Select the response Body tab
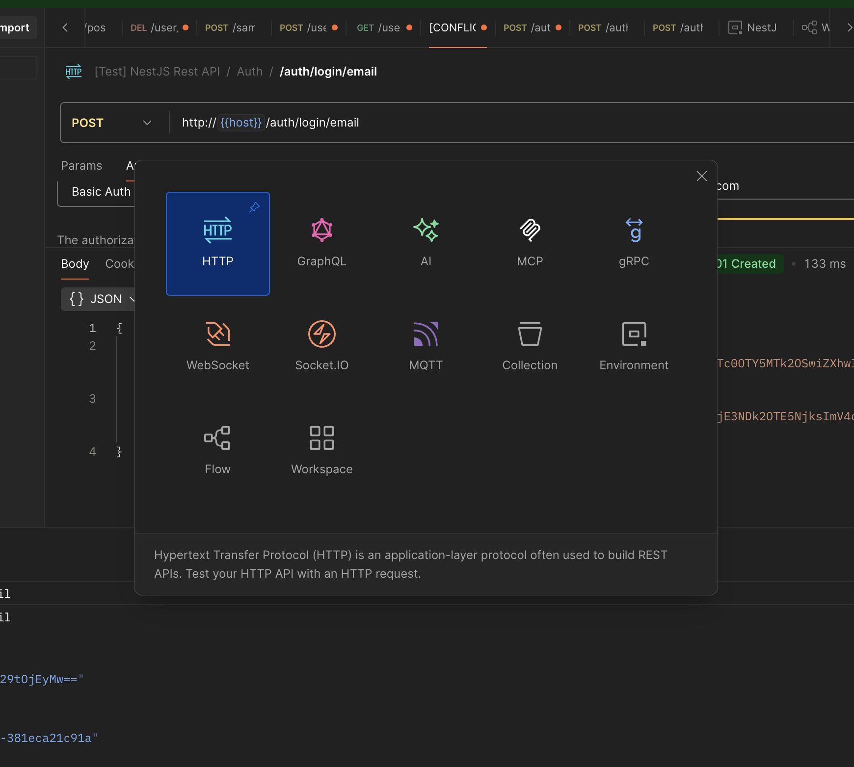The image size is (854, 767). coord(75,264)
